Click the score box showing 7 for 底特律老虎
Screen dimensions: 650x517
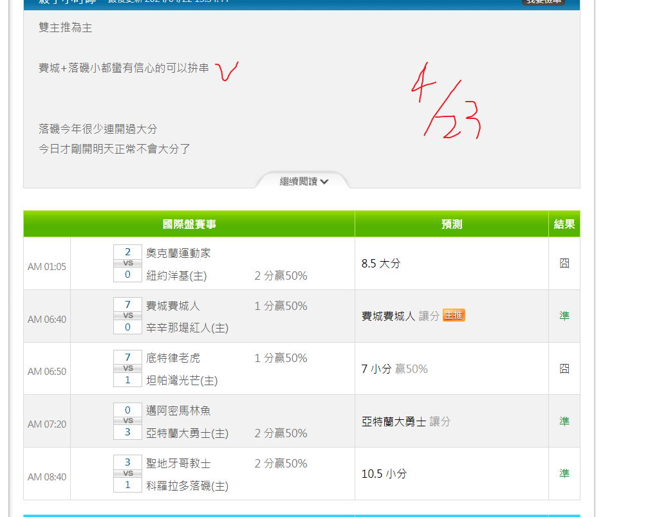click(127, 357)
